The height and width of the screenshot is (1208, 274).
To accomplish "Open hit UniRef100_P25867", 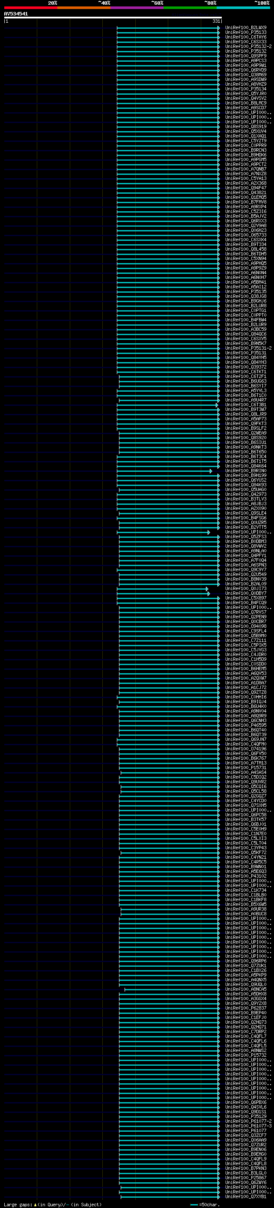I will pyautogui.click(x=245, y=1178).
